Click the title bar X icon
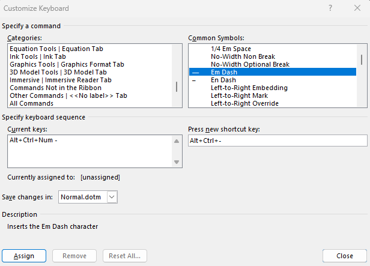370x266 pixels. (357, 8)
